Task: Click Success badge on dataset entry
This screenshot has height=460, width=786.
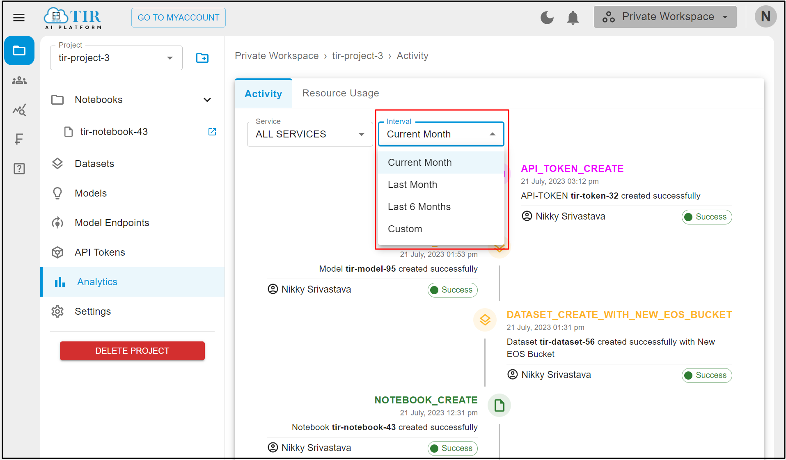Action: 707,375
